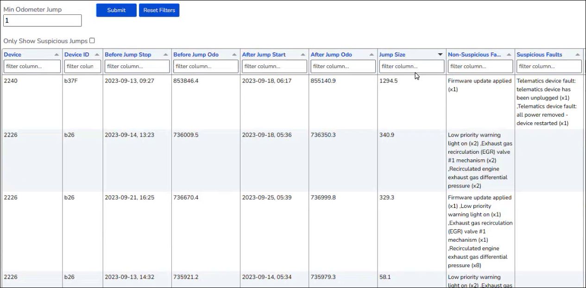Image resolution: width=586 pixels, height=288 pixels.
Task: Click the Suspicious Faults sort arrow
Action: pos(578,55)
